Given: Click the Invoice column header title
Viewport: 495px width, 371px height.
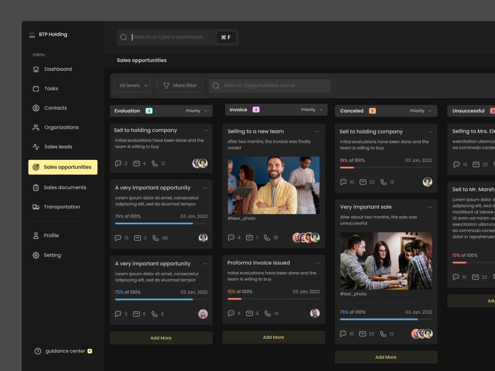Looking at the screenshot, I should pyautogui.click(x=239, y=110).
